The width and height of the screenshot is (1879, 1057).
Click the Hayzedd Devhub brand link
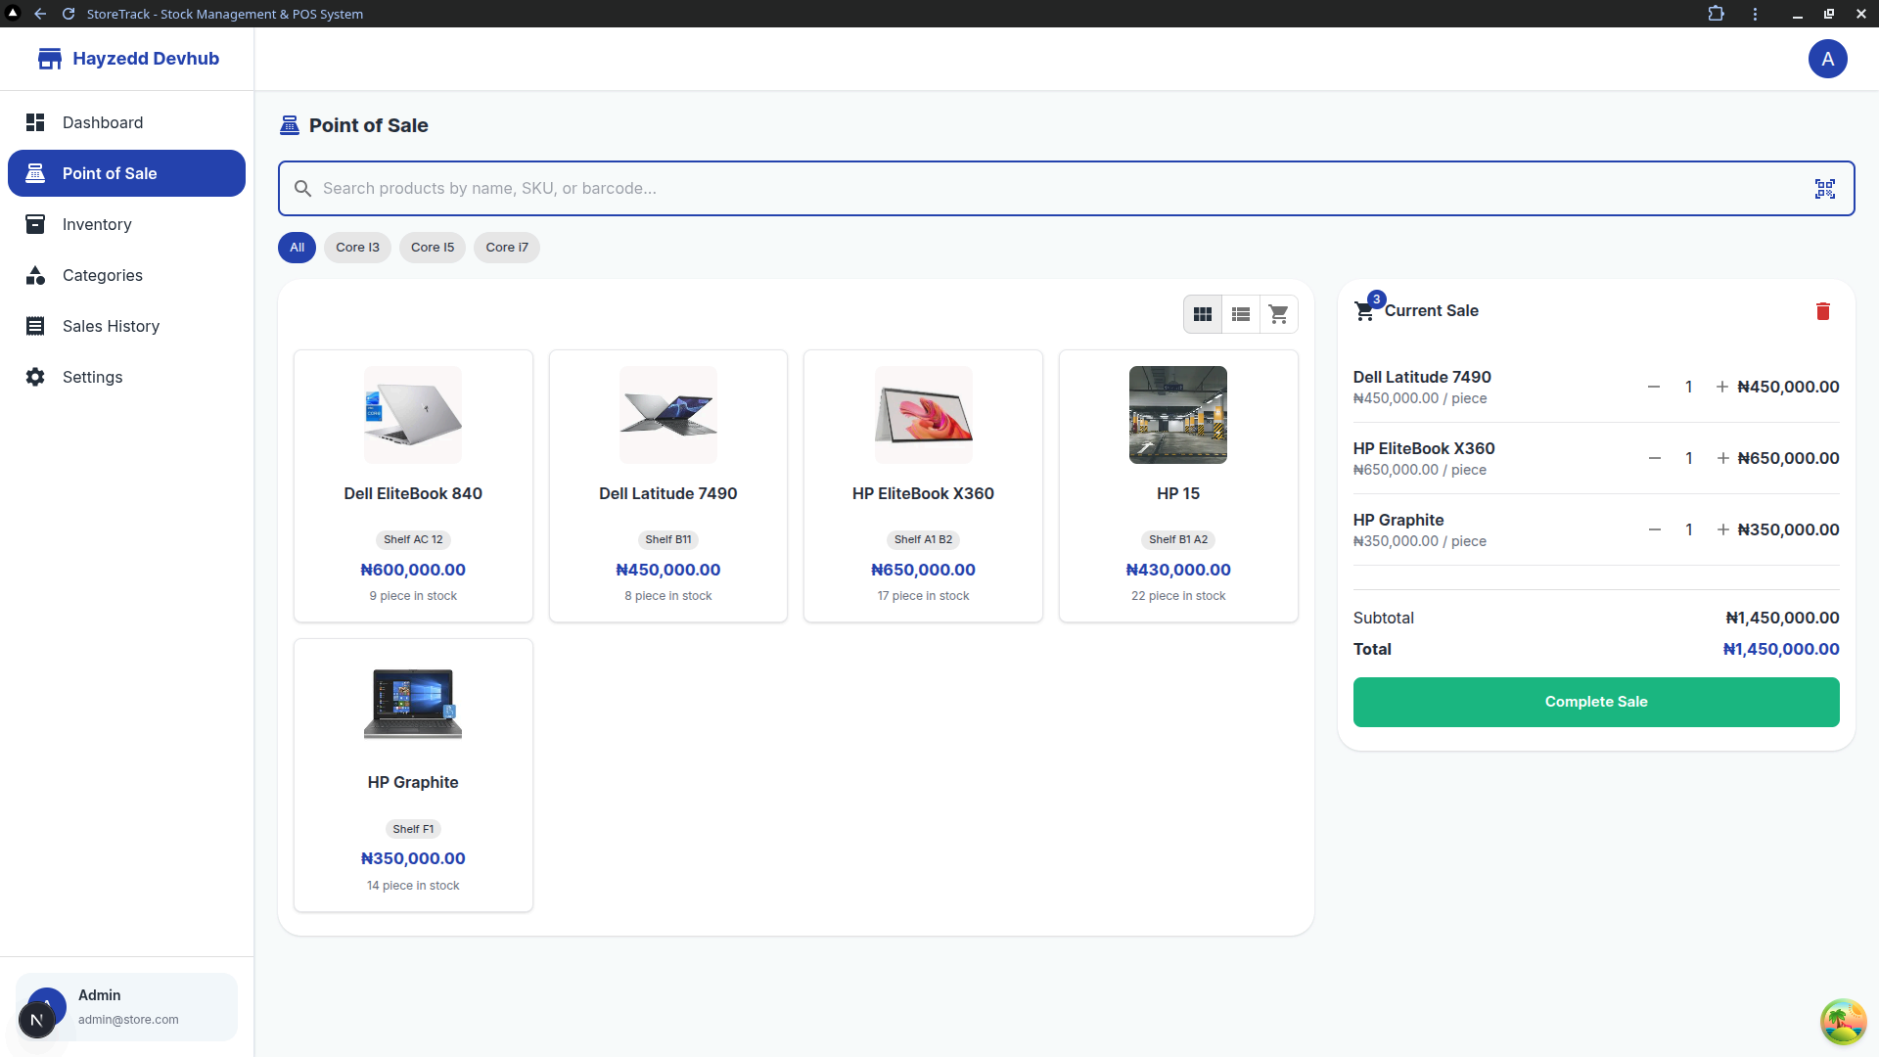click(x=146, y=59)
